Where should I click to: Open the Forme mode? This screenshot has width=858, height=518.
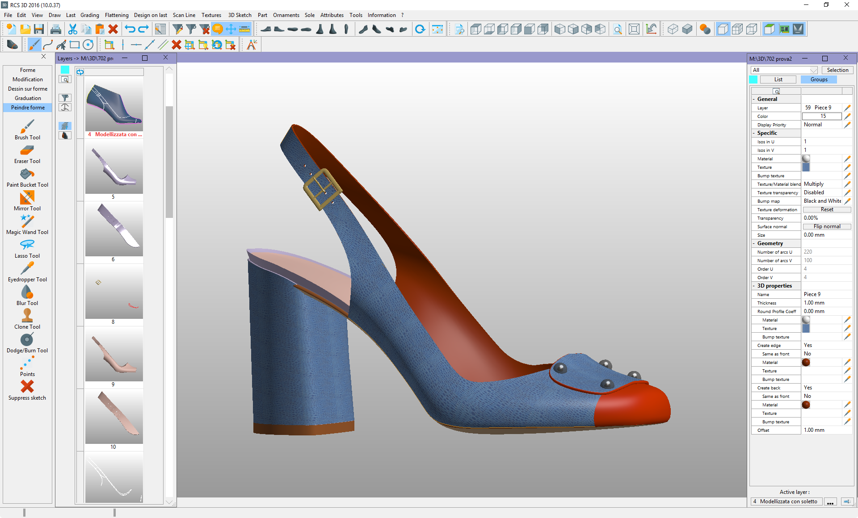(x=28, y=70)
